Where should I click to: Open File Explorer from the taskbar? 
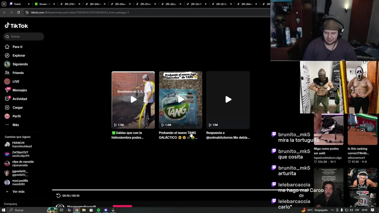pos(84,210)
